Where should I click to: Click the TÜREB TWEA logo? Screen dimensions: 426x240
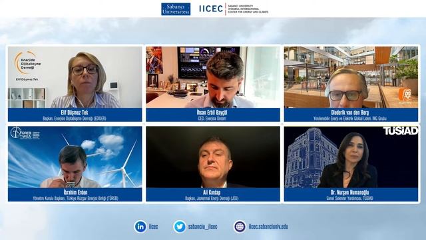click(x=25, y=133)
